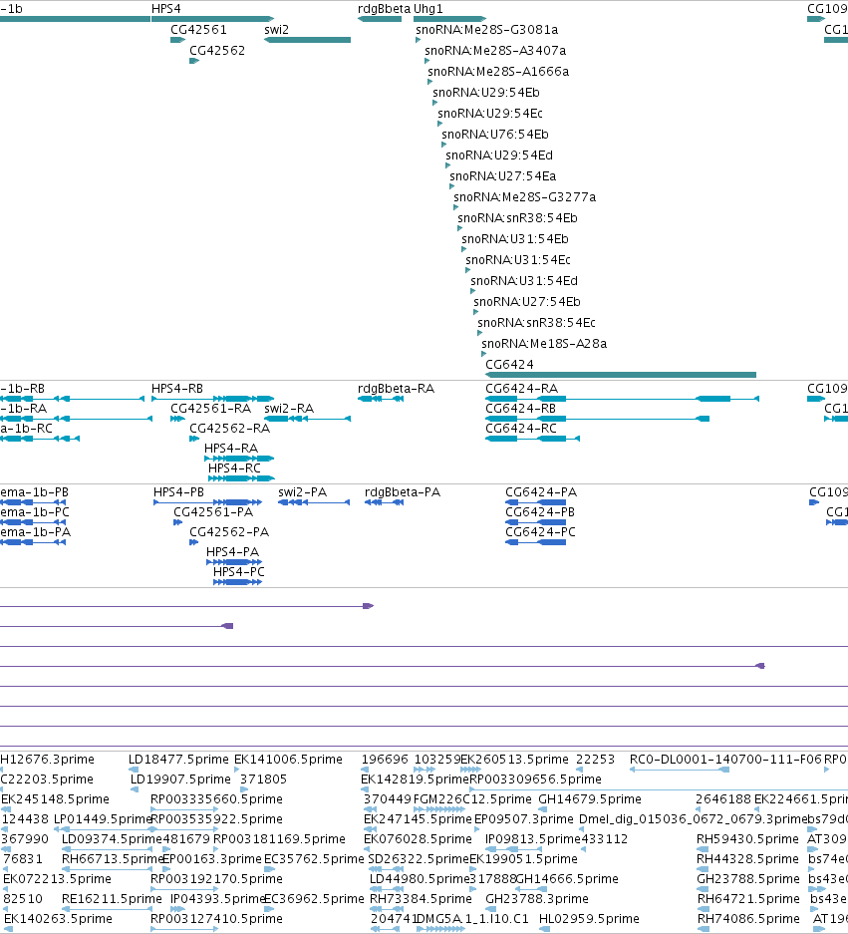The image size is (848, 934).
Task: Click the HPS4-PC protein label
Action: (239, 572)
